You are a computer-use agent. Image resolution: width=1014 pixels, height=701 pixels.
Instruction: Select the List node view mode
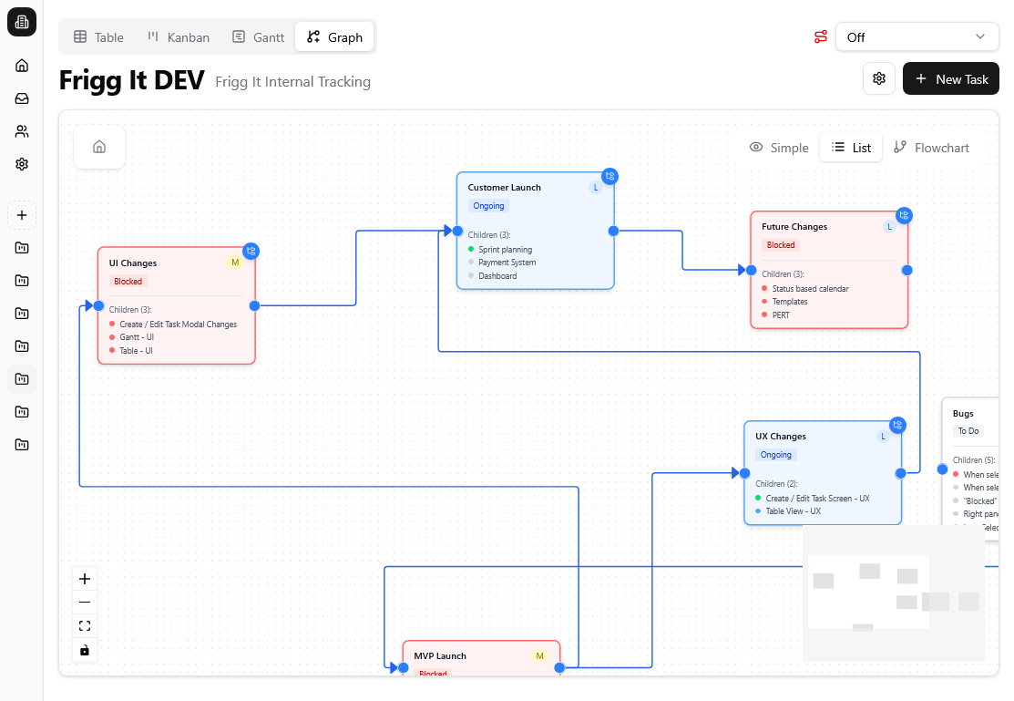pos(851,148)
